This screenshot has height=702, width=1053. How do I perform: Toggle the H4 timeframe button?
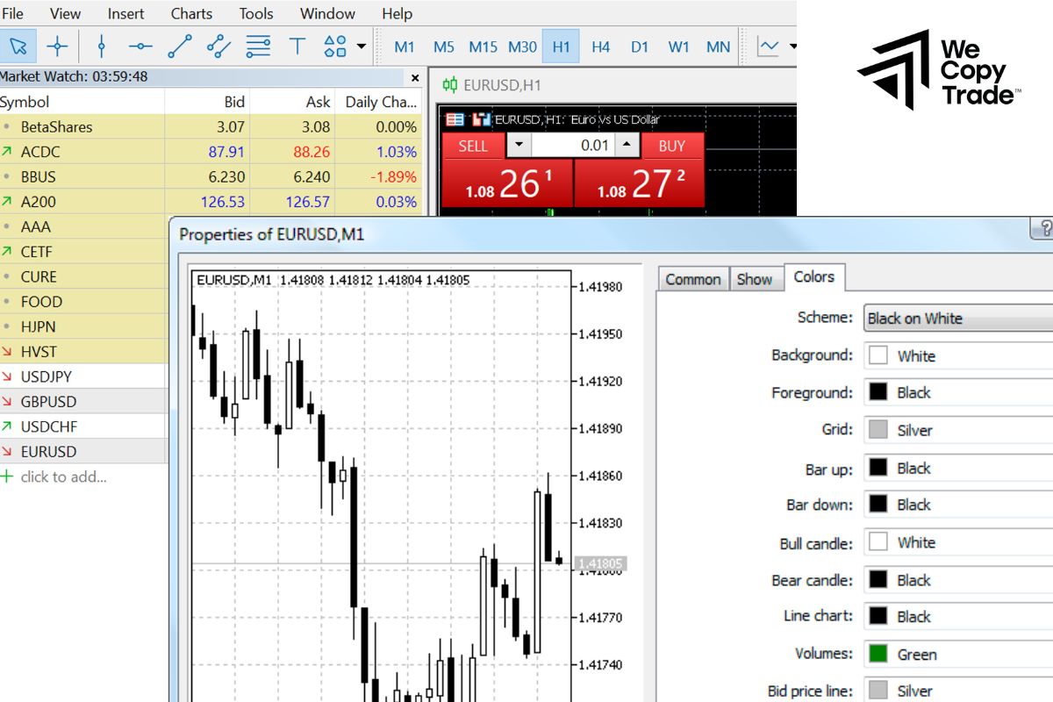600,47
